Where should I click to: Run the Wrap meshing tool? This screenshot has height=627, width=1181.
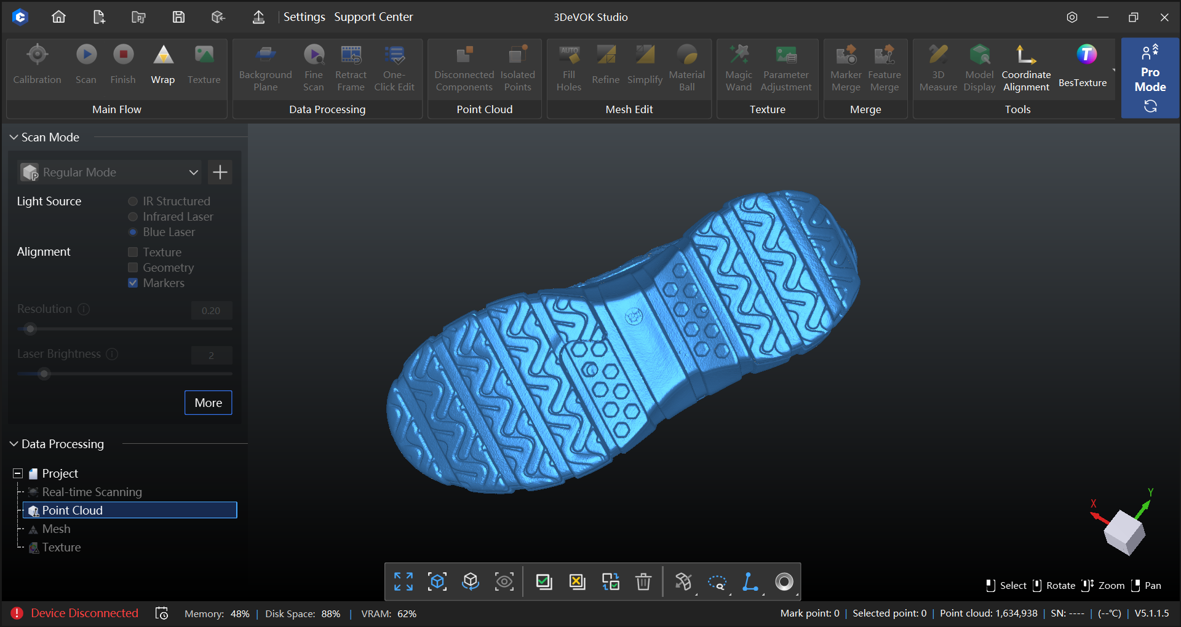pos(163,65)
